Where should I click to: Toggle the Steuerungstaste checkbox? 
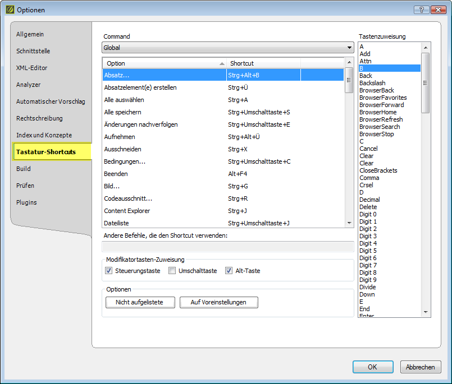click(x=109, y=271)
